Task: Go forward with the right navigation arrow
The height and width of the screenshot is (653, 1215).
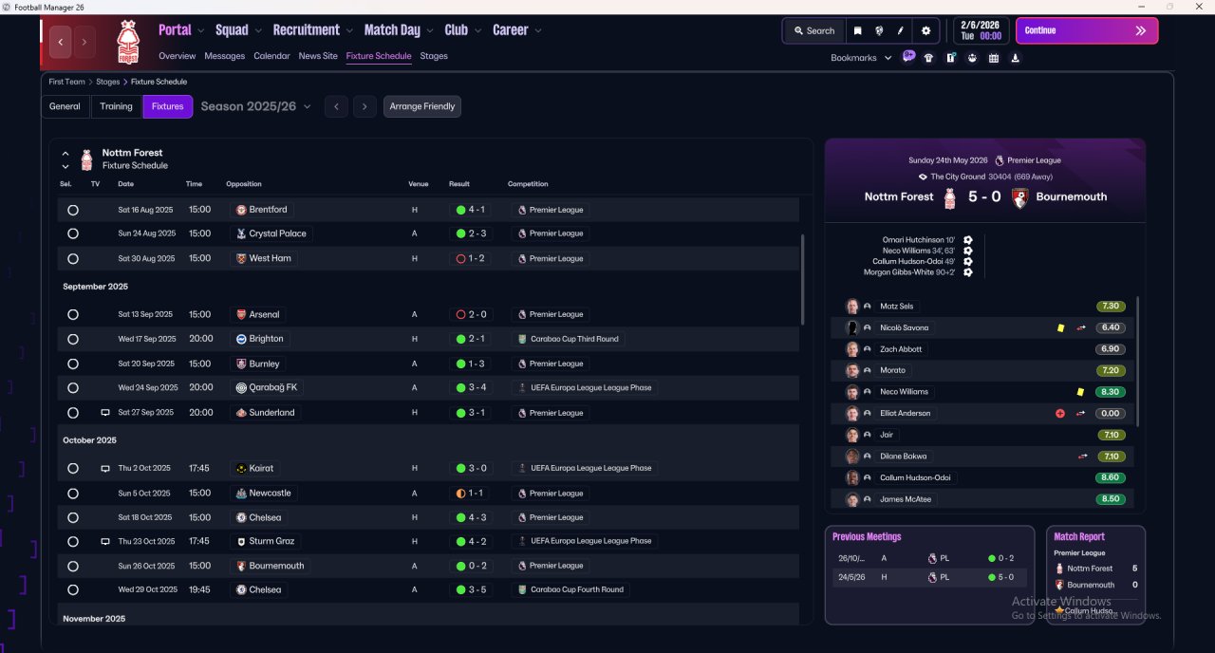Action: click(x=84, y=42)
